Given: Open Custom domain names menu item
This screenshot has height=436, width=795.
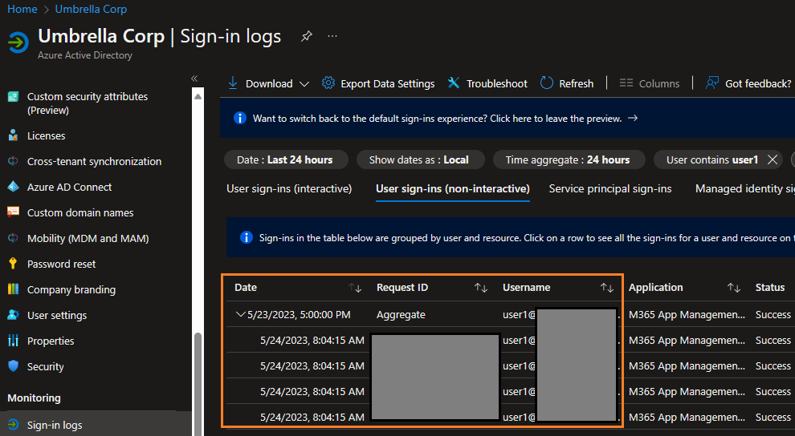Looking at the screenshot, I should 80,212.
